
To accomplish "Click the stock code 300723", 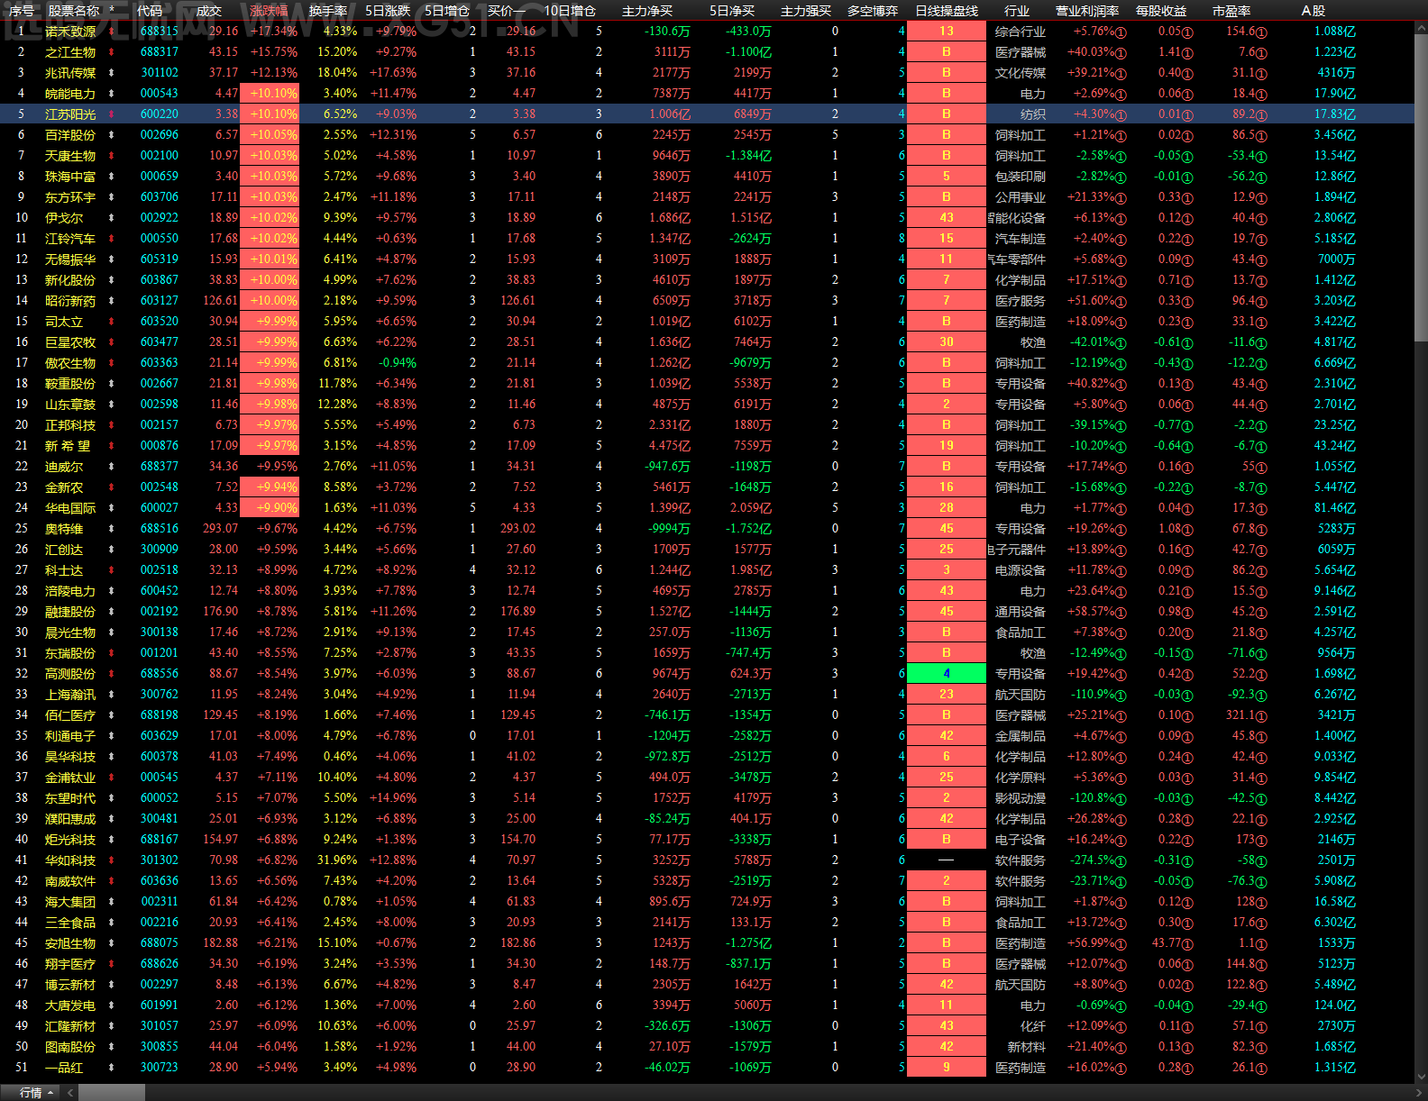I will click(160, 1068).
